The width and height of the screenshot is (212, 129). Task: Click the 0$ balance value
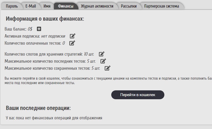click(30, 29)
